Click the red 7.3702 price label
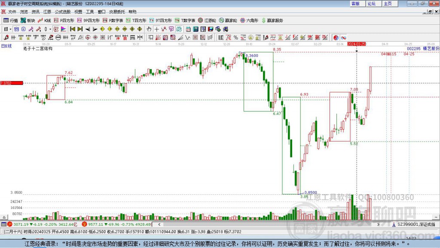The image size is (440, 248). pyautogui.click(x=12, y=83)
